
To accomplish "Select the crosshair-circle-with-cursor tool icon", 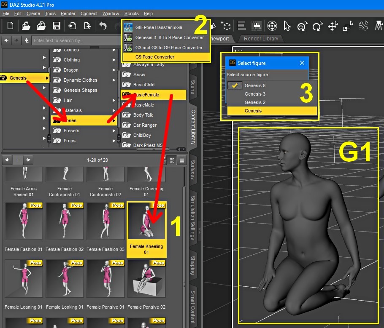I will tap(302, 26).
